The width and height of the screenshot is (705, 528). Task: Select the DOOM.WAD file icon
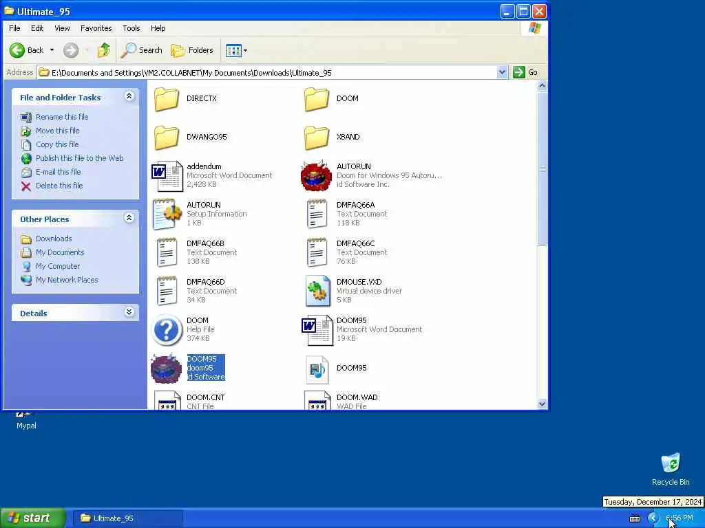coord(317,401)
